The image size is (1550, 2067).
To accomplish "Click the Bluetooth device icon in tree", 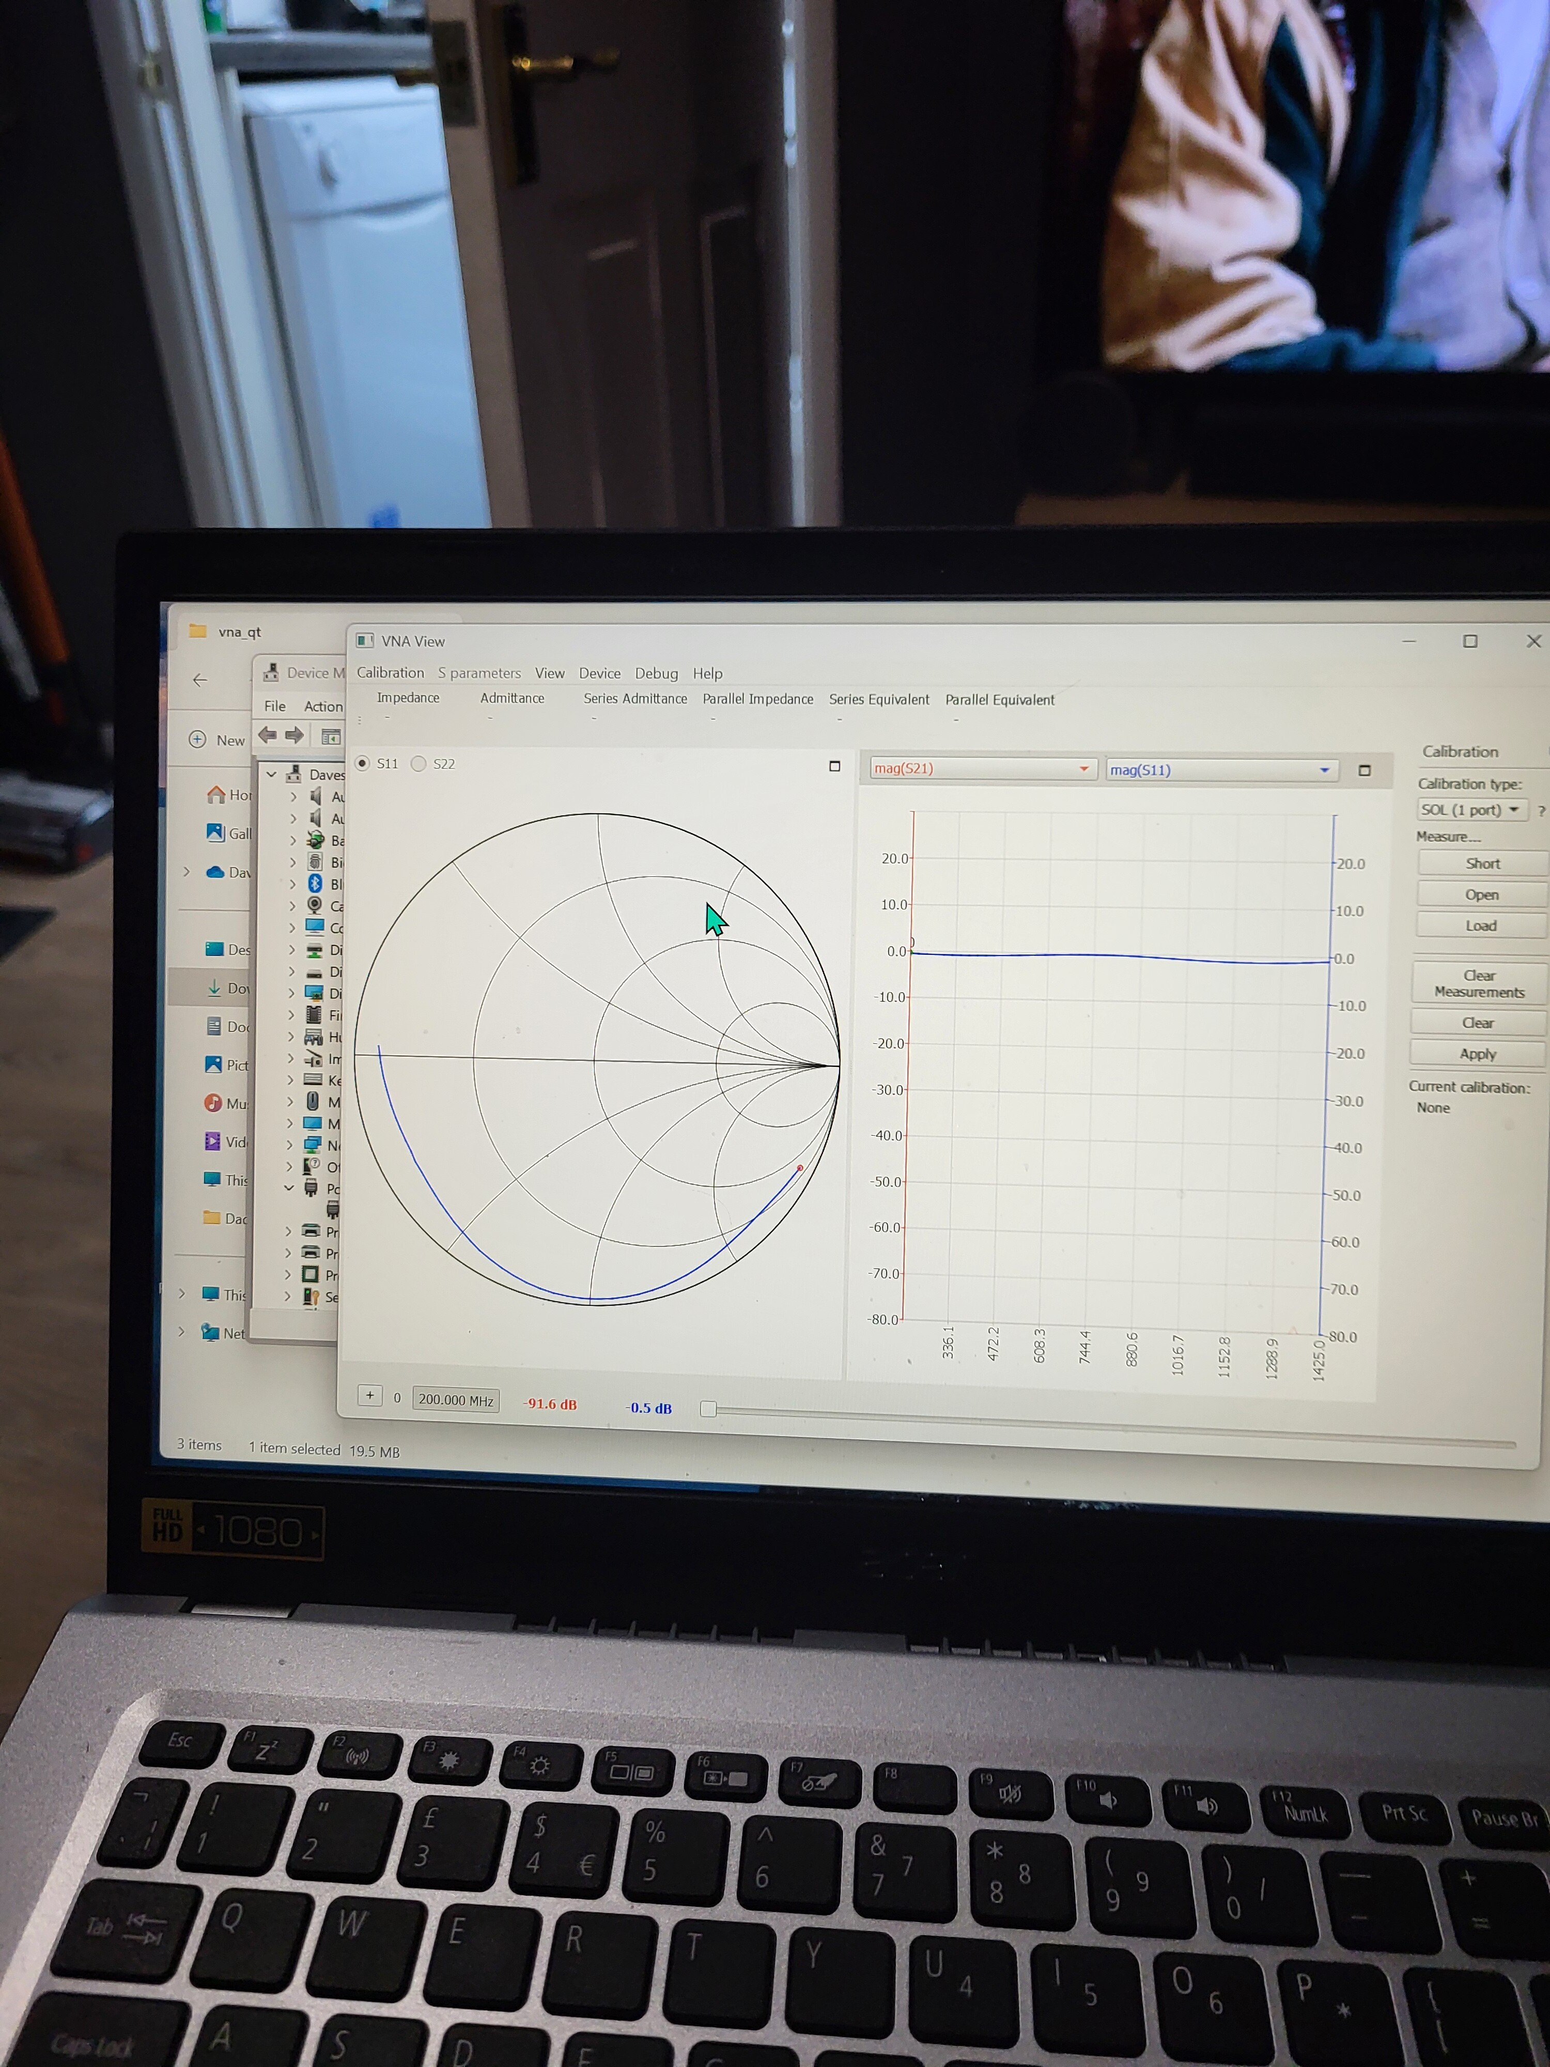I will (x=315, y=884).
